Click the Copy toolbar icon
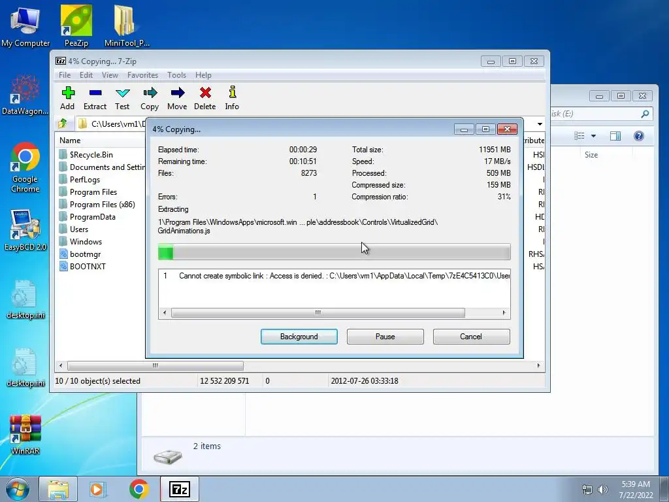Viewport: 669px width, 502px height. [150, 98]
